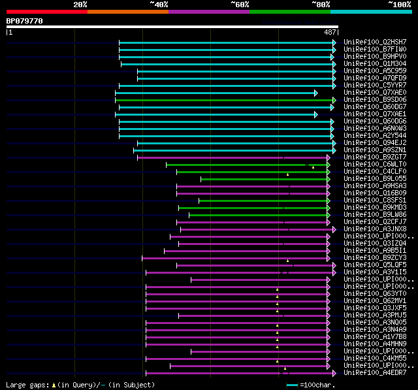Select the UniRef100_A4EDR7 label
This screenshot has height=390, width=418.
point(375,373)
